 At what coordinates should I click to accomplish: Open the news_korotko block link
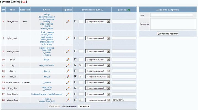point(47,48)
